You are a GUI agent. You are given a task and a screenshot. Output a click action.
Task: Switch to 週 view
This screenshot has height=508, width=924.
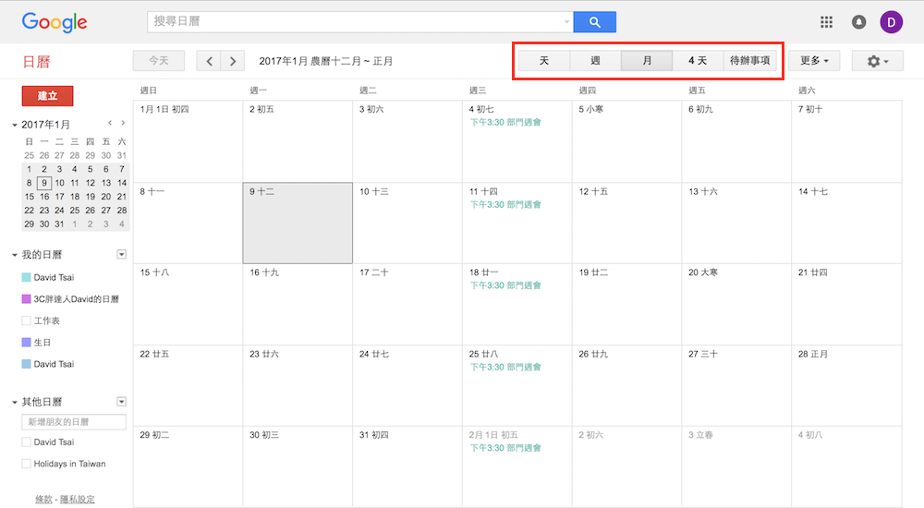pyautogui.click(x=595, y=61)
